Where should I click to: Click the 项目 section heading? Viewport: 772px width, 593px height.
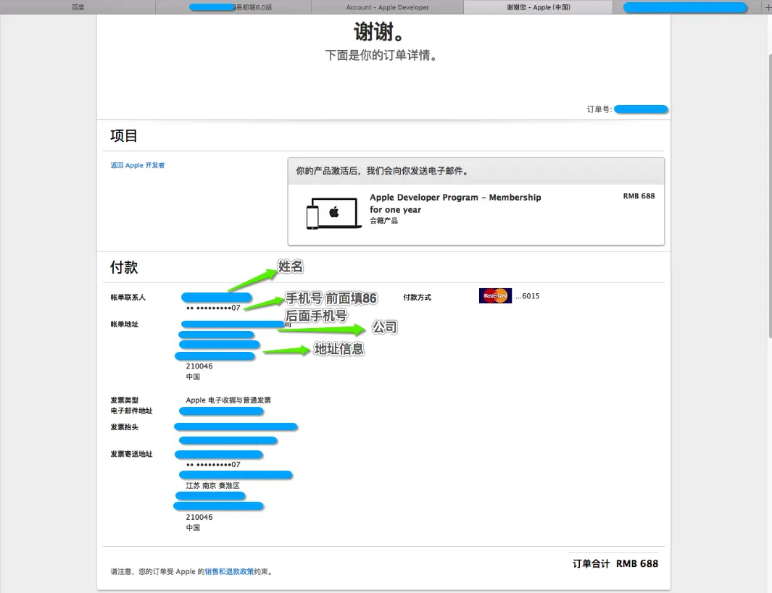coord(123,135)
